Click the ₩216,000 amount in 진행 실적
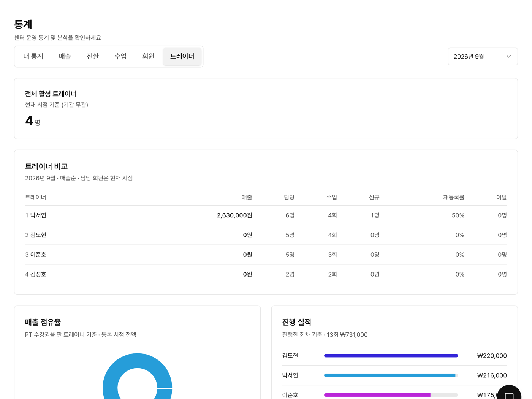The height and width of the screenshot is (399, 532). 492,376
